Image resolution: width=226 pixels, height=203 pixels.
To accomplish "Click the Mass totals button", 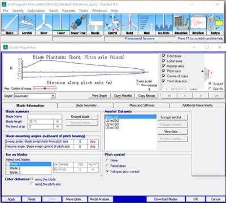I will (75, 199).
